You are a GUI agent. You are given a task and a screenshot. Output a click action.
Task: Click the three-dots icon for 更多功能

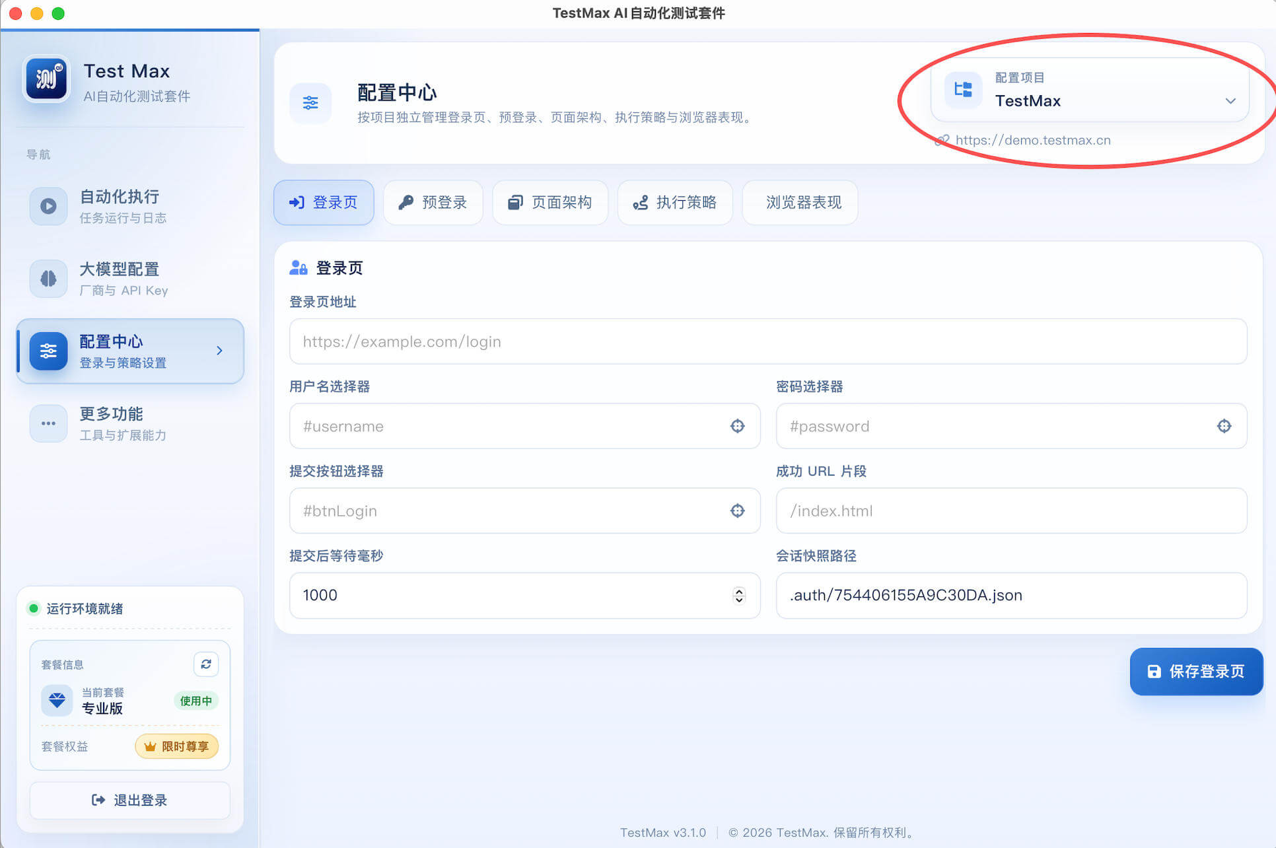48,423
